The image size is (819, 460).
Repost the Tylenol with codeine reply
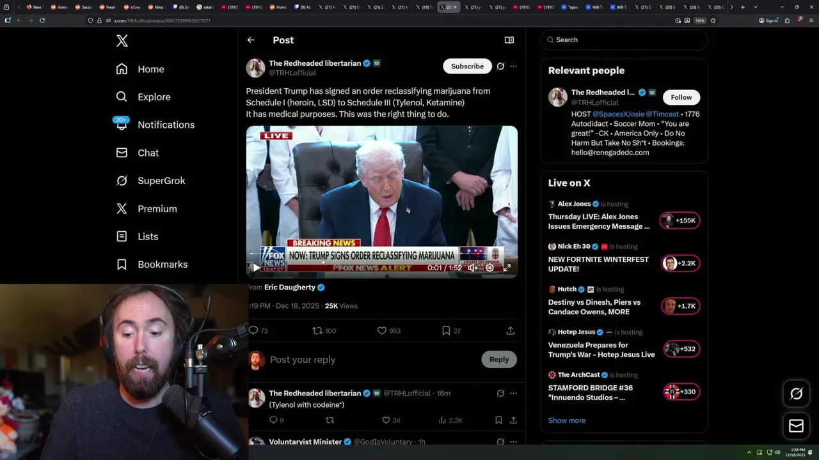pos(330,420)
